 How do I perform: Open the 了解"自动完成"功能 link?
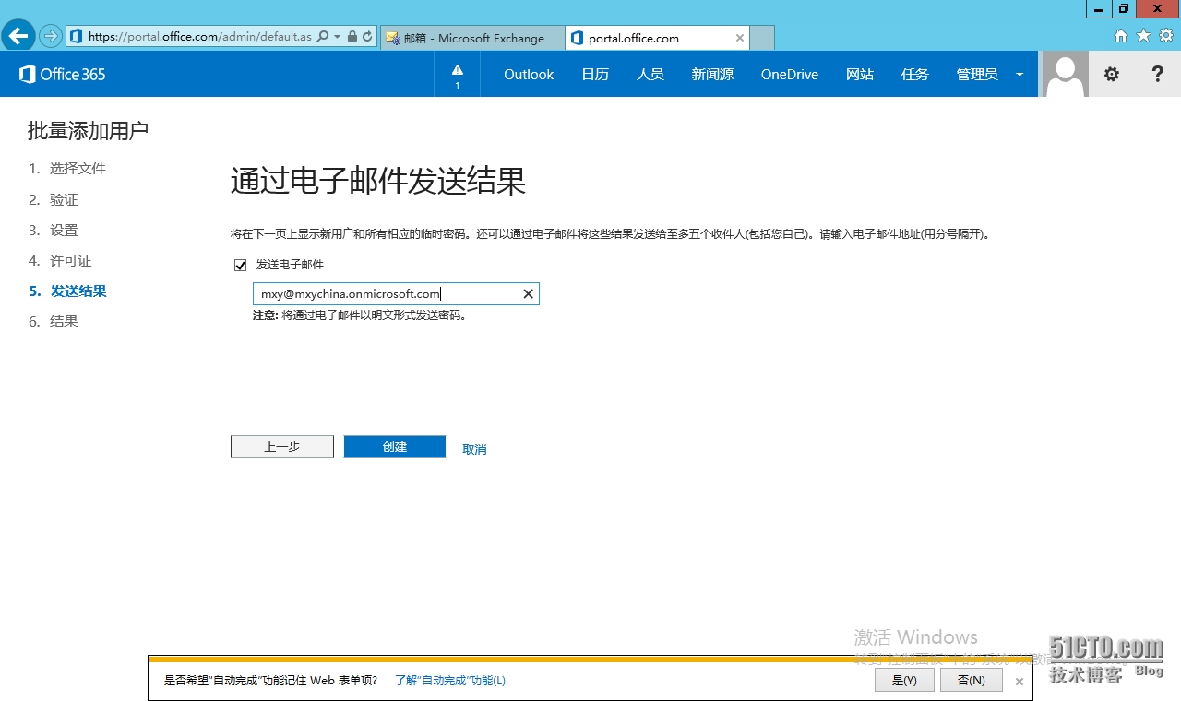[449, 680]
